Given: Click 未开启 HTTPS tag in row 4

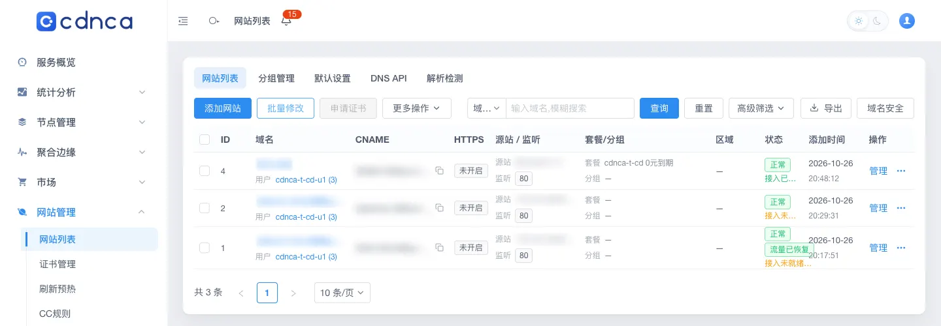Looking at the screenshot, I should coord(471,171).
